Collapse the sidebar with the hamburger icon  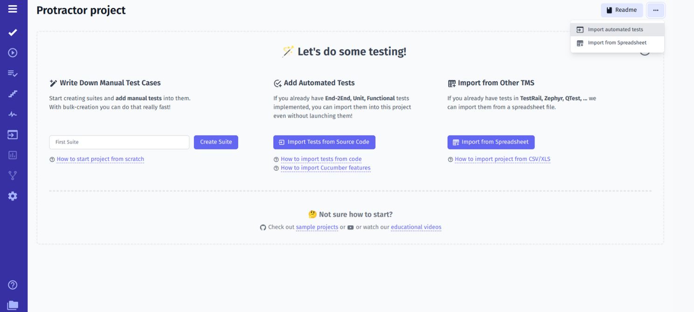click(x=13, y=10)
